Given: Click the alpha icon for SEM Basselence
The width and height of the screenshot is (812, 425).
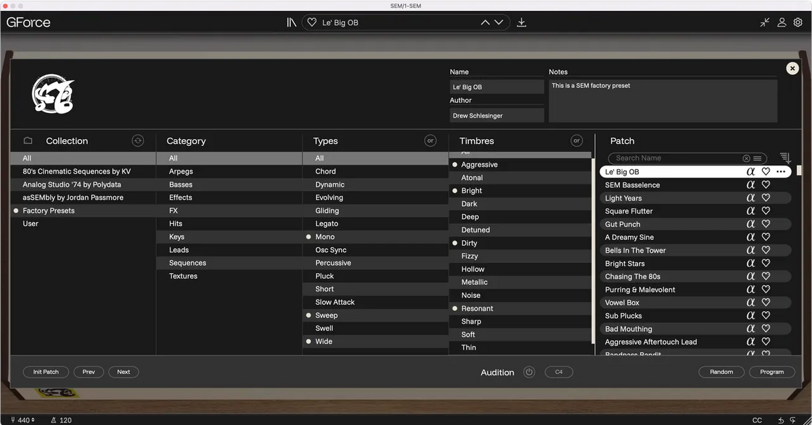Looking at the screenshot, I should (x=750, y=184).
